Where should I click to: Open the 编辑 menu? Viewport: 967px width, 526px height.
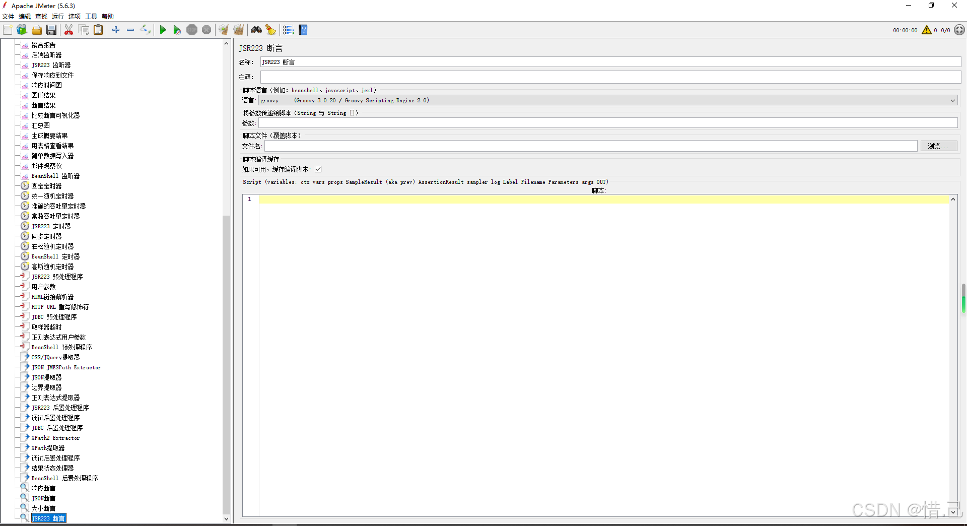(25, 17)
